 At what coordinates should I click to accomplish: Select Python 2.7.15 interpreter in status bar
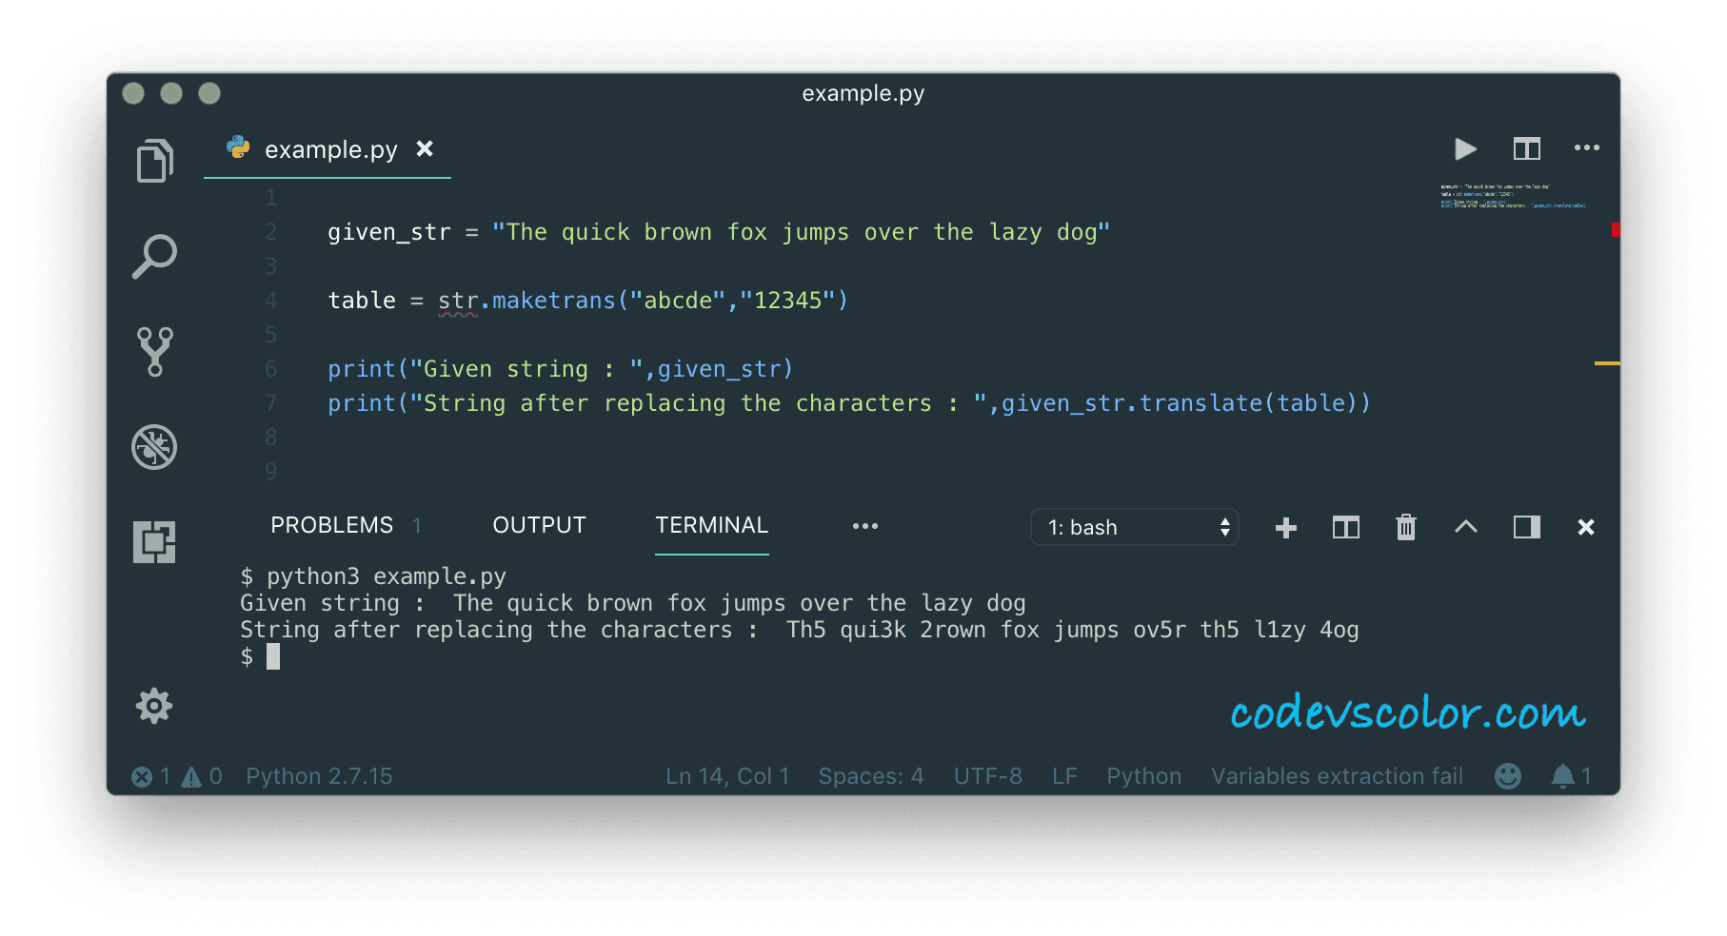point(319,776)
